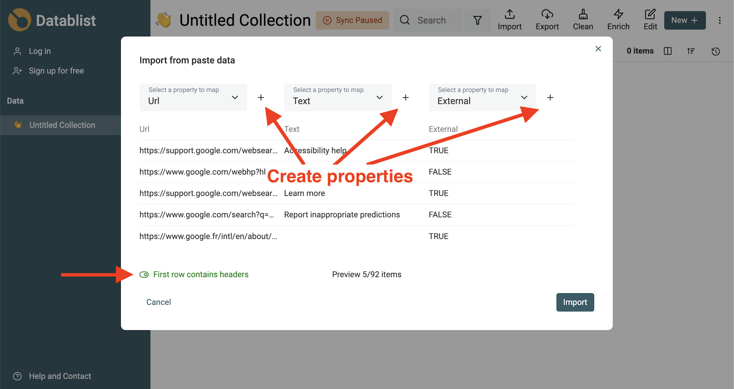The image size is (734, 389).
Task: Select Untitled Collection in the sidebar
Action: pos(62,125)
